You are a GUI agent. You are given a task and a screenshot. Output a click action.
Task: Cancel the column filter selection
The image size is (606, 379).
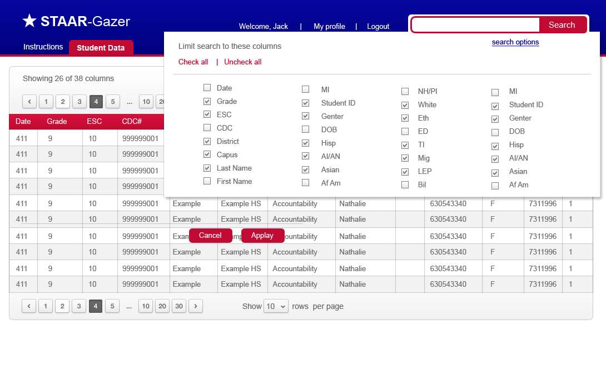[210, 236]
